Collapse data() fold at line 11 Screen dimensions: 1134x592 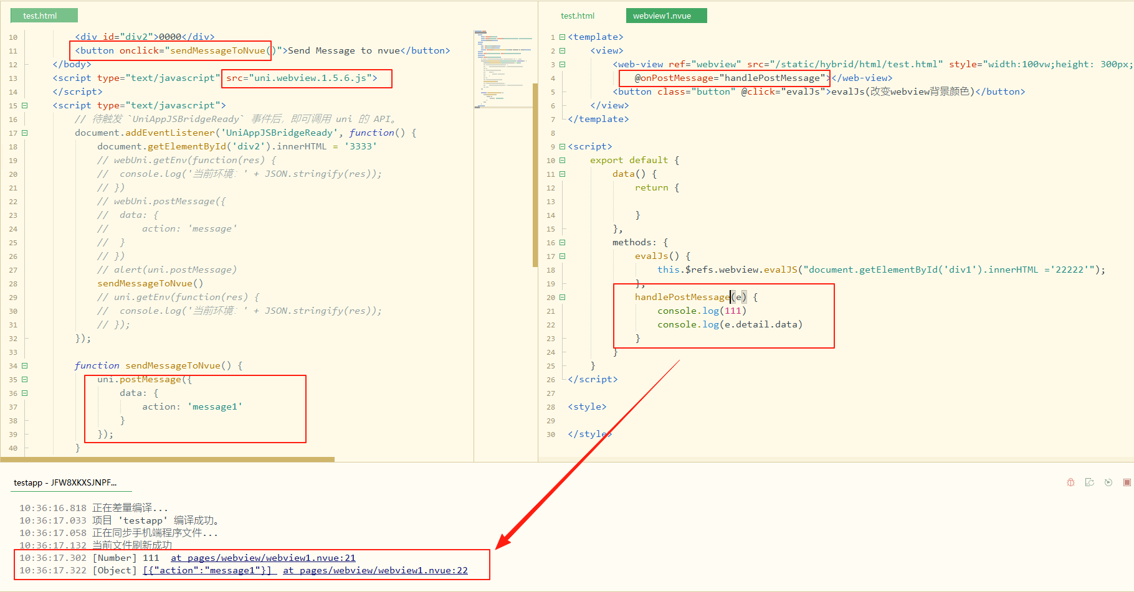562,174
